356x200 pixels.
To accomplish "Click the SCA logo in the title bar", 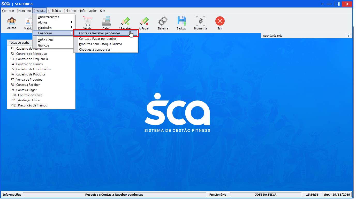I will click(5, 4).
